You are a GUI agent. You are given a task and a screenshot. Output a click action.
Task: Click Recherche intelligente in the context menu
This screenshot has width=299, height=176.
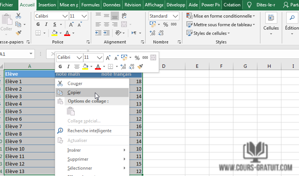click(89, 131)
